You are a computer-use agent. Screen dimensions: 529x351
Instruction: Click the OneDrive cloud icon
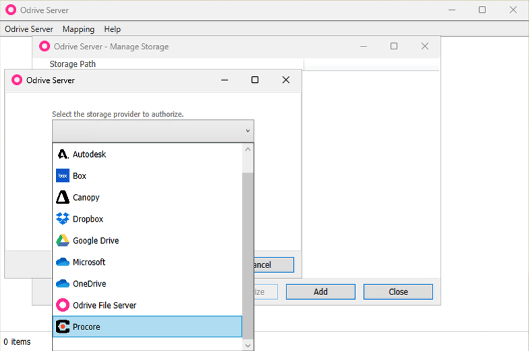pyautogui.click(x=63, y=284)
